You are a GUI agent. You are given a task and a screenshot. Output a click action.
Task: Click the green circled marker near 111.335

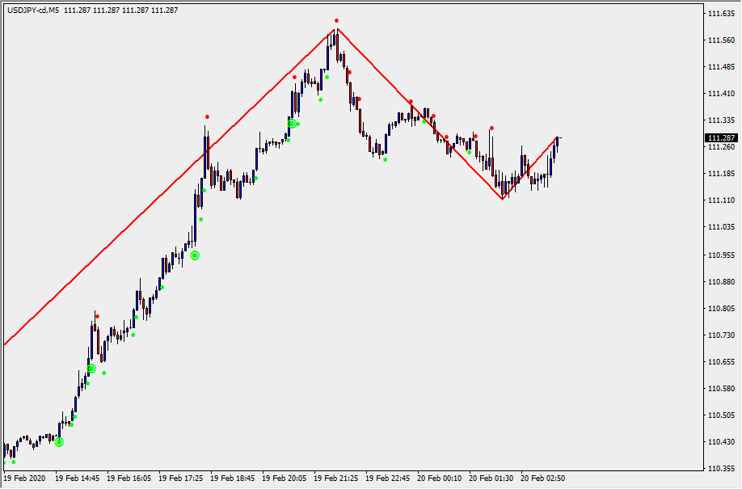[292, 124]
